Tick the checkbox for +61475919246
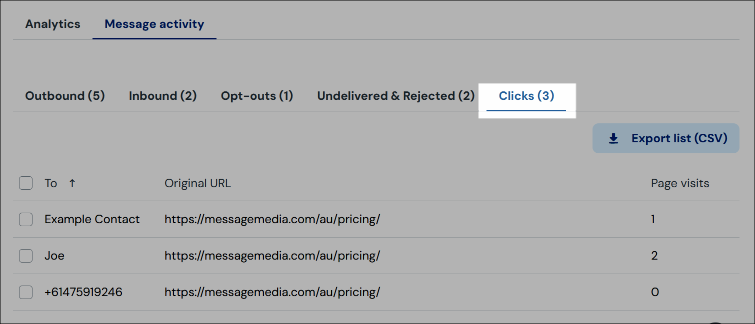Screen dimensions: 755x324 pos(26,292)
